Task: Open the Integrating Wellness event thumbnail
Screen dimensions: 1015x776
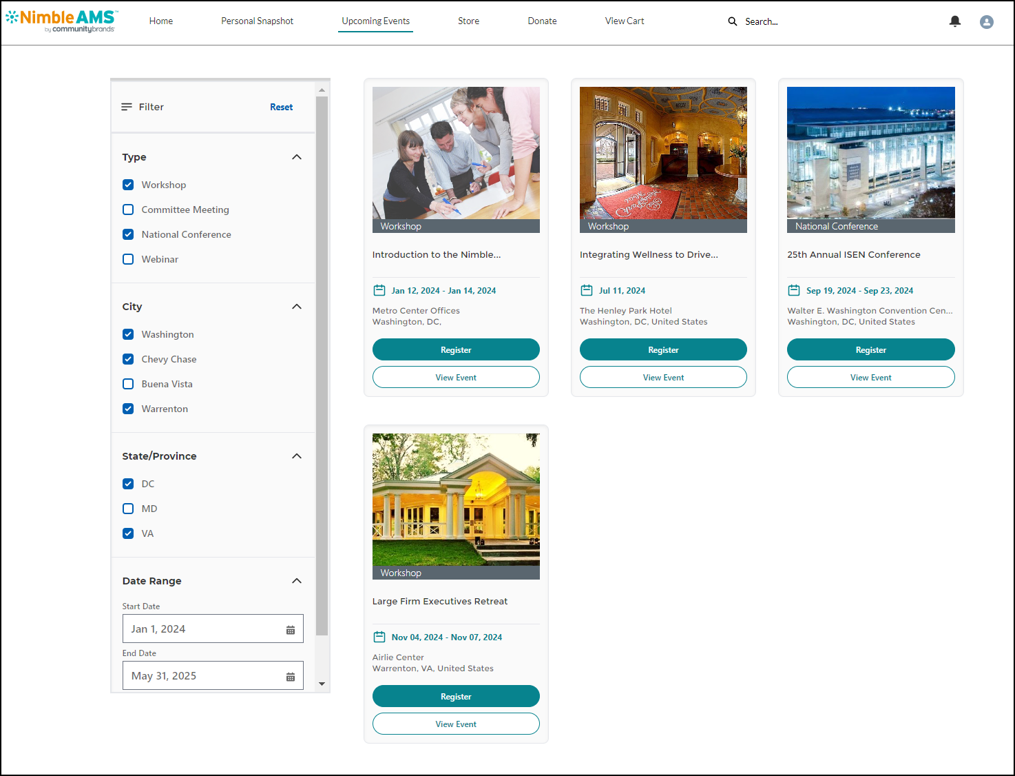Action: pos(663,153)
